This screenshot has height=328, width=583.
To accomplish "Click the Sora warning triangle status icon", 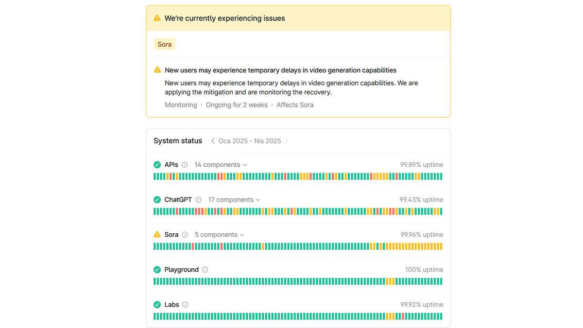I will point(157,235).
